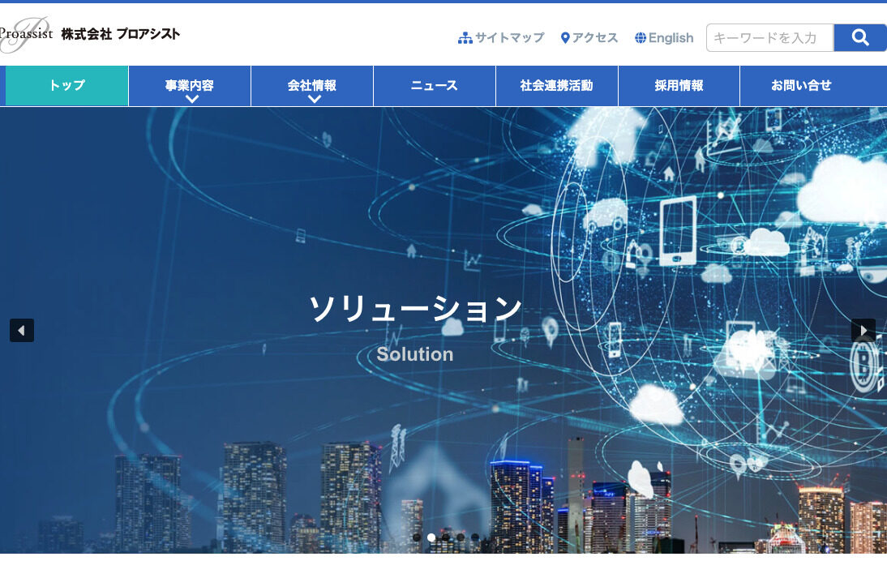The height and width of the screenshot is (578, 887).
Task: Select the first carousel pagination dot
Action: tap(418, 537)
